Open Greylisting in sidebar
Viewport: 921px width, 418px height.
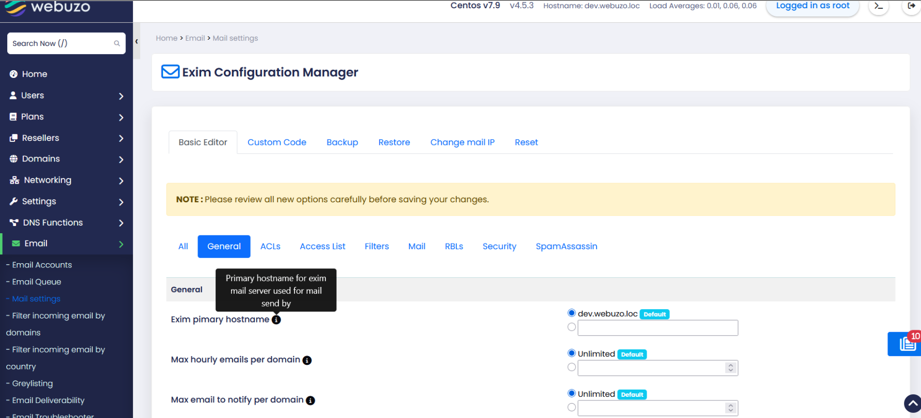point(32,383)
